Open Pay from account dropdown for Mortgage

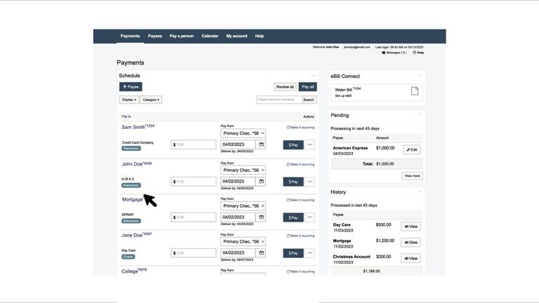(243, 206)
